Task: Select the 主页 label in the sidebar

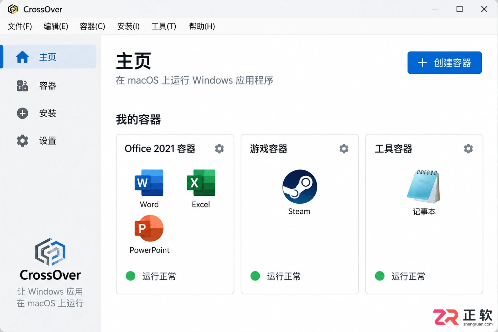Action: (48, 57)
